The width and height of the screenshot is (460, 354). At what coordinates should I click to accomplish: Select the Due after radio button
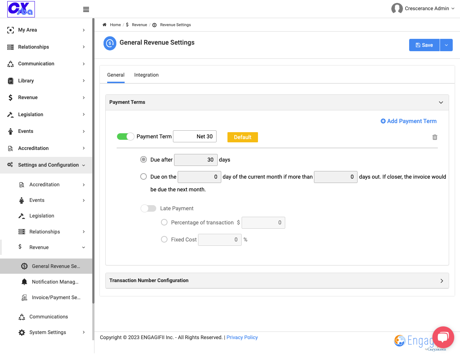click(x=144, y=159)
